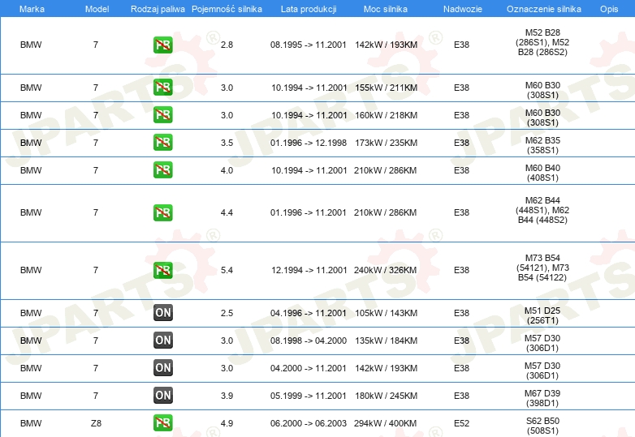Click the Oznaczenie silnika column header
Viewport: 635px width, 437px height.
coord(544,9)
